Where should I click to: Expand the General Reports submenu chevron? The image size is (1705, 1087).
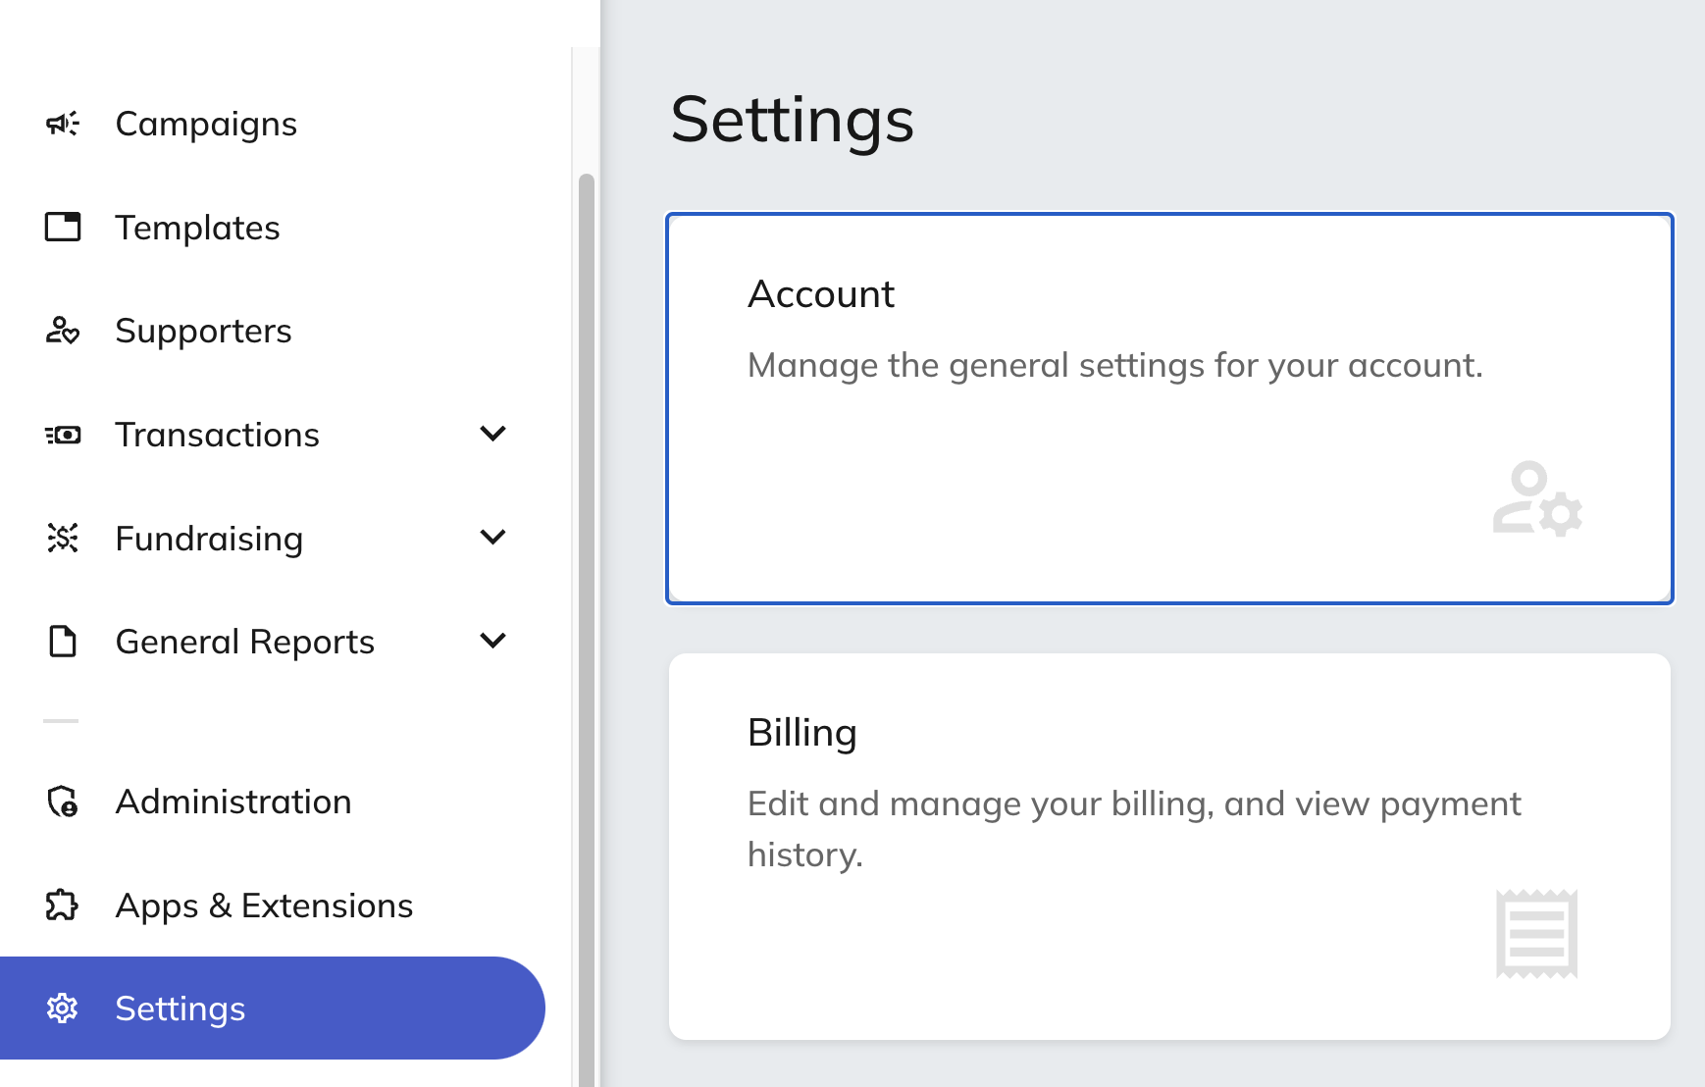pyautogui.click(x=492, y=641)
